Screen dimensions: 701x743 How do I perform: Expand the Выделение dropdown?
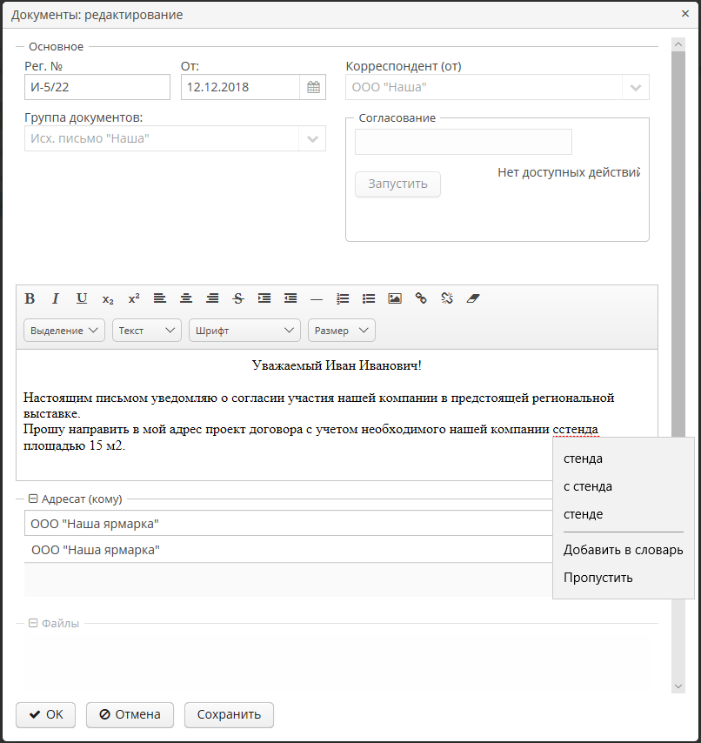[64, 331]
